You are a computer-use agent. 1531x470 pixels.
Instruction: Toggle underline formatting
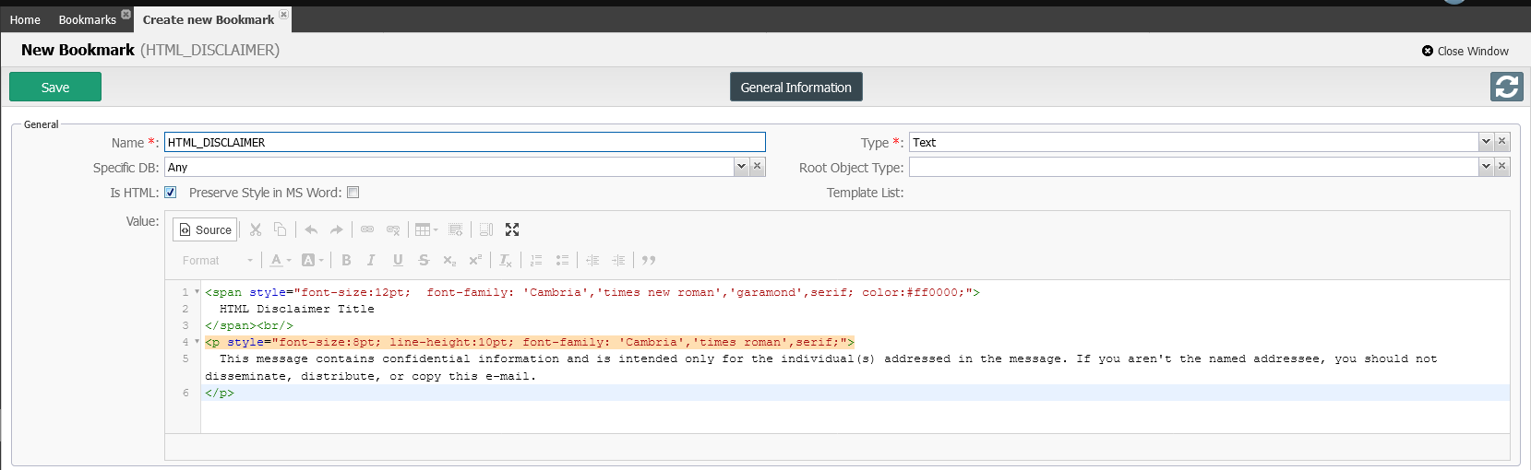(398, 261)
